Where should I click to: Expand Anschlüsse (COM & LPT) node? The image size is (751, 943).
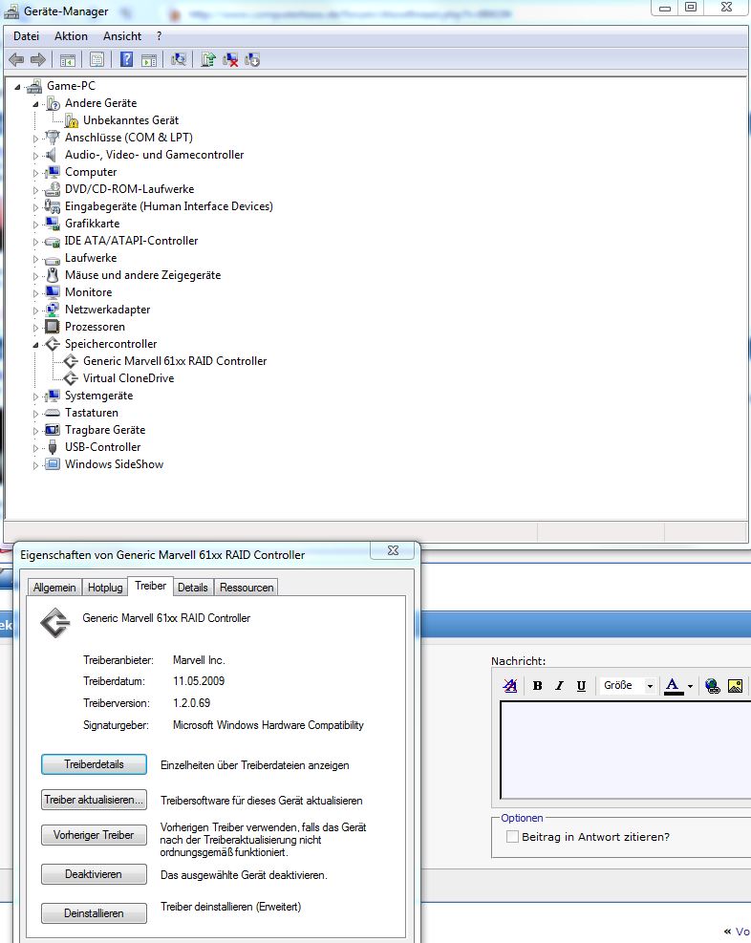pos(35,139)
